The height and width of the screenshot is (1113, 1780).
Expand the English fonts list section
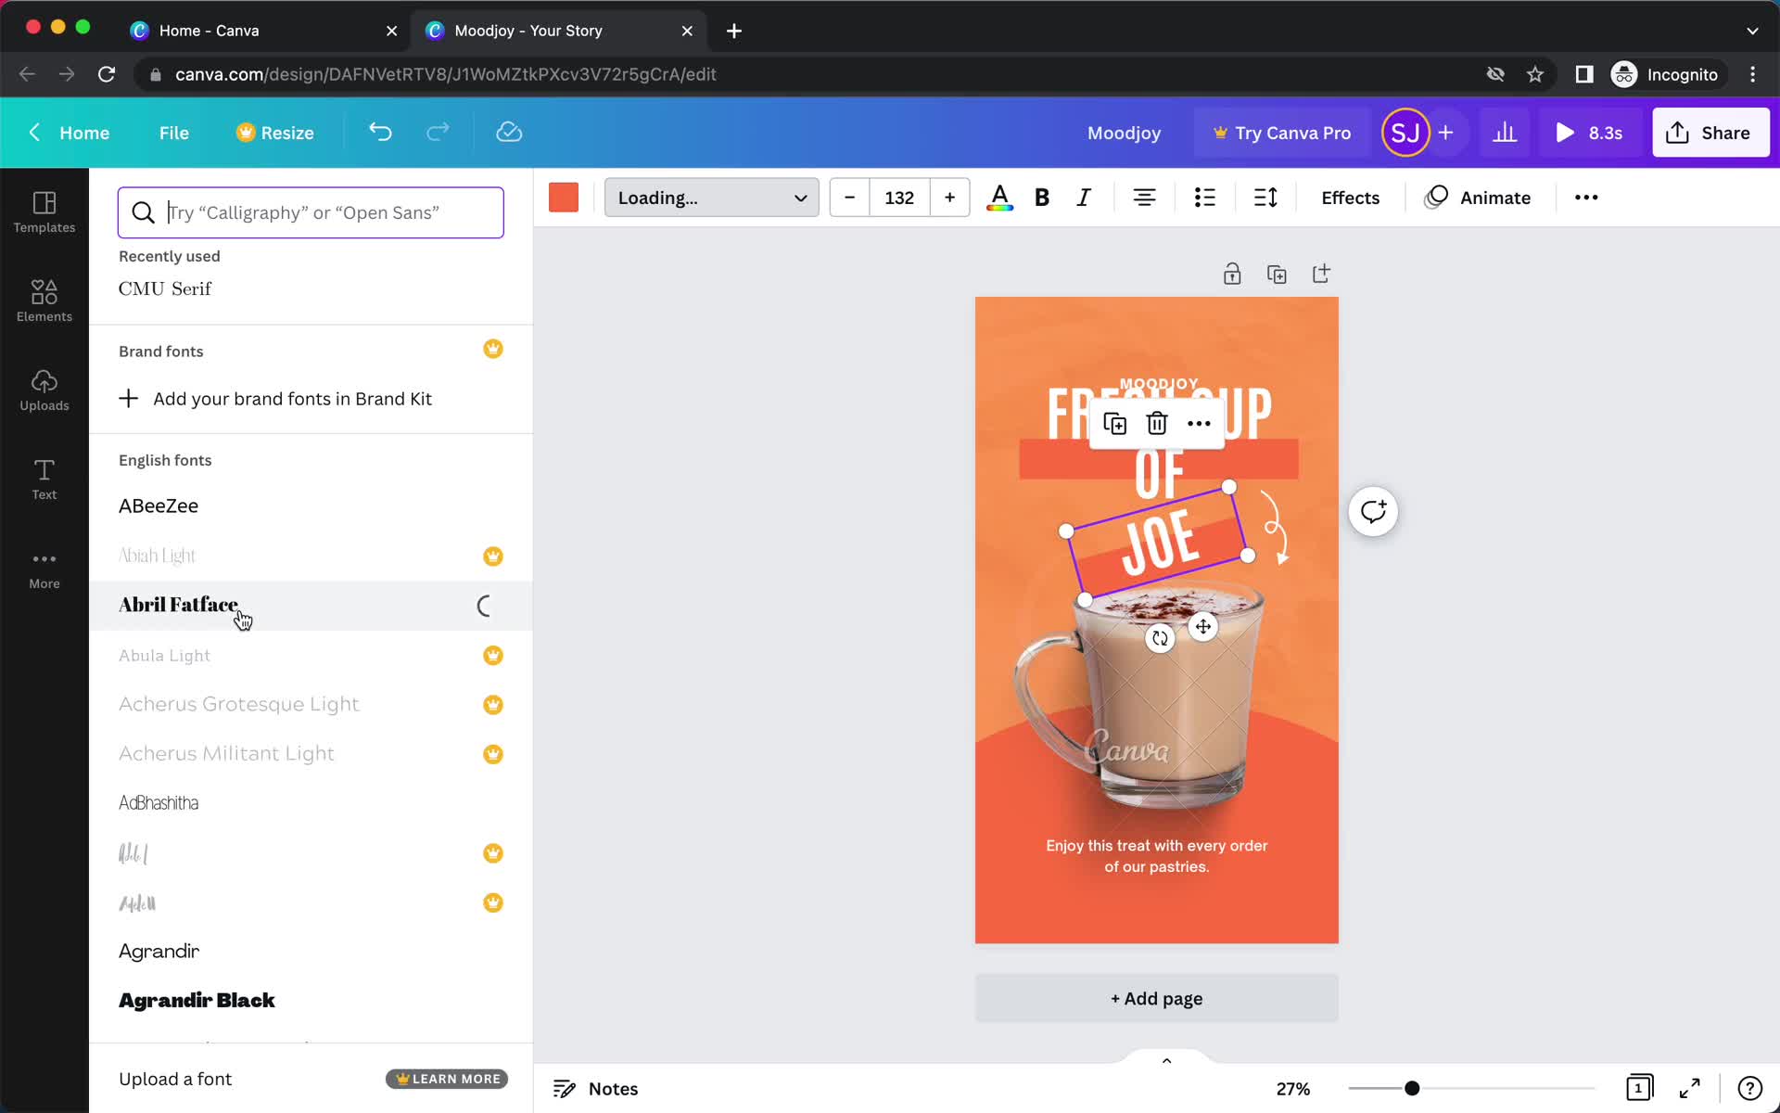pyautogui.click(x=165, y=459)
